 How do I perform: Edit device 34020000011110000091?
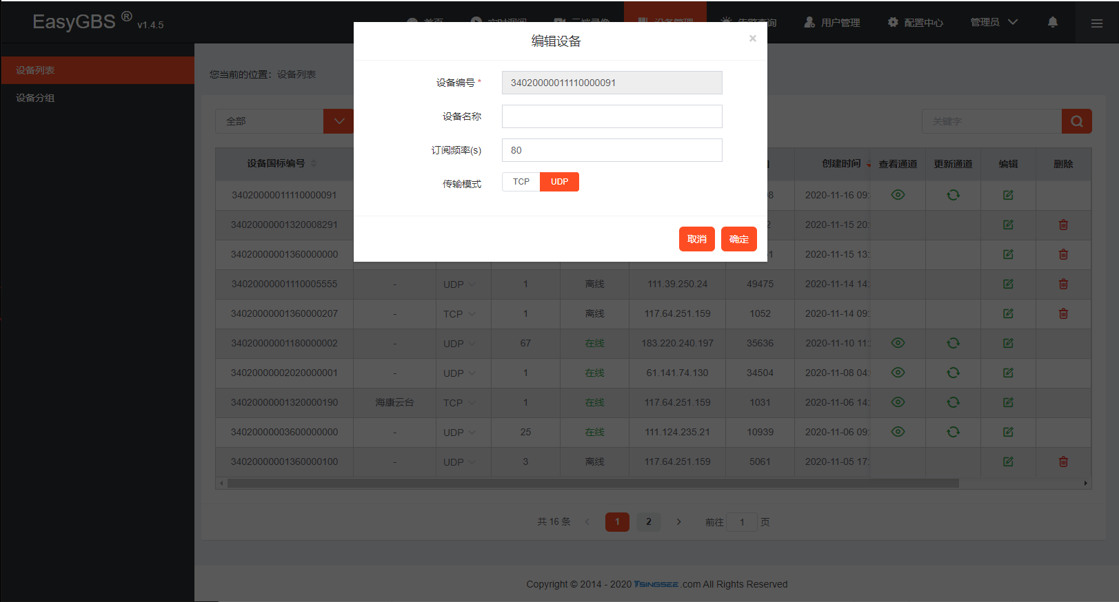[1008, 195]
